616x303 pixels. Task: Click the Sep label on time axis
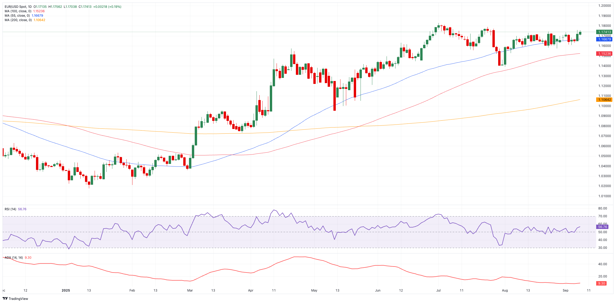[565, 290]
